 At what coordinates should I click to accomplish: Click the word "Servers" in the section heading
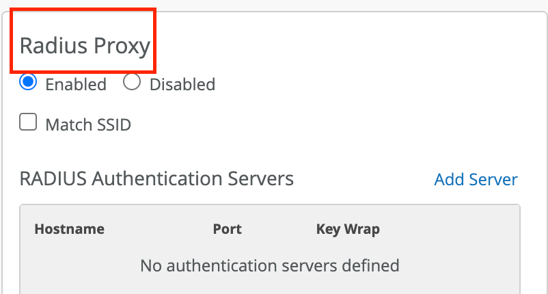point(261,178)
